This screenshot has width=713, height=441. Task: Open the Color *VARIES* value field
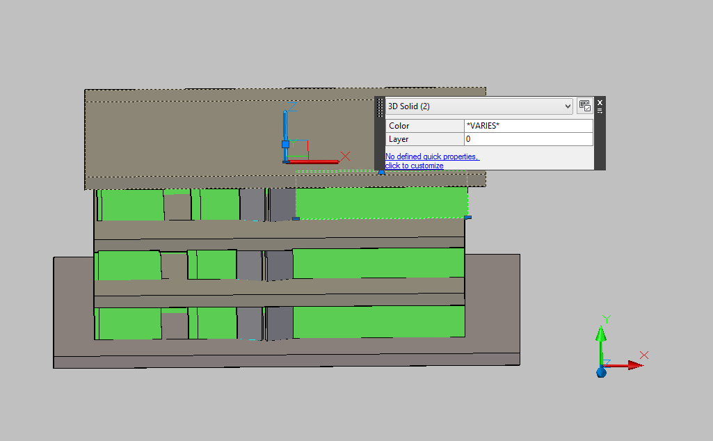click(528, 126)
